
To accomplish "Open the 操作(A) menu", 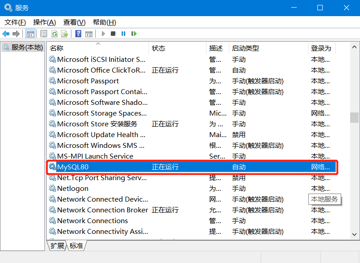I will (44, 22).
